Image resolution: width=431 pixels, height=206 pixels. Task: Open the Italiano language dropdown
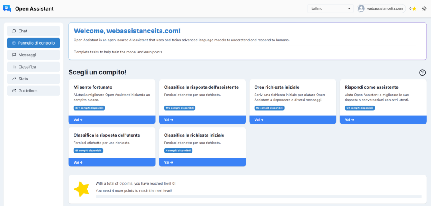point(330,8)
